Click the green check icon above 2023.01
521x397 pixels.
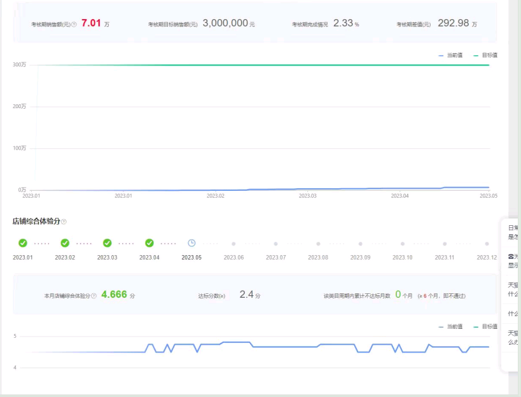[x=23, y=243]
